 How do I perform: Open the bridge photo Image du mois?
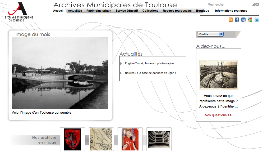click(60, 73)
